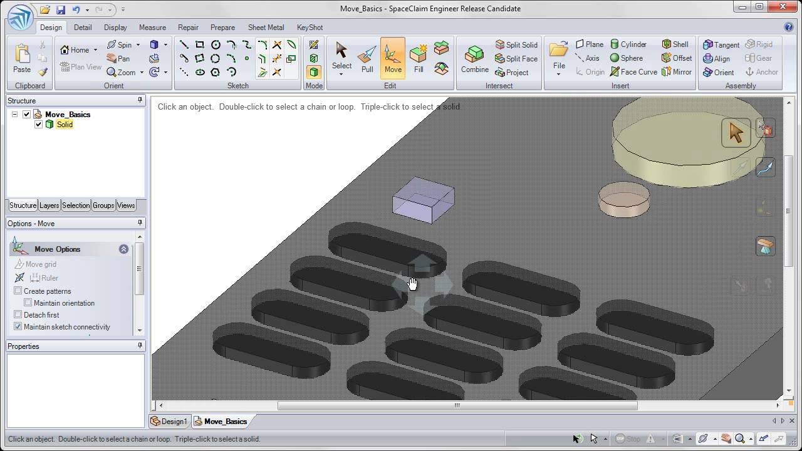Insert an Axis

tap(587, 58)
